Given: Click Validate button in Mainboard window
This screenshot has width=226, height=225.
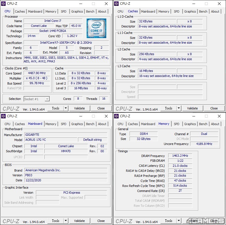Looking at the screenshot, I should (79, 221).
